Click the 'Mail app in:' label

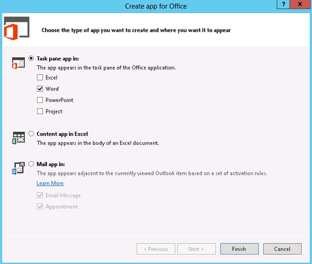(x=51, y=164)
